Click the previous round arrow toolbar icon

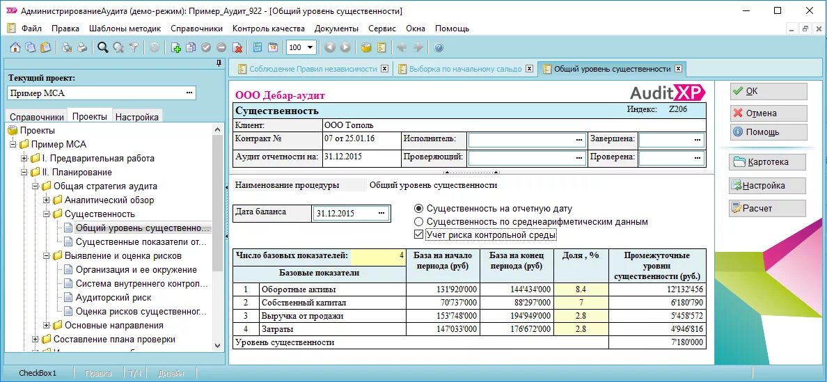330,47
